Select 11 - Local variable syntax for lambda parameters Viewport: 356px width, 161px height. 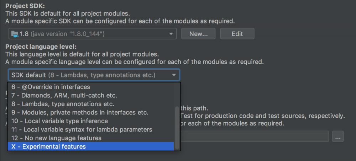click(82, 129)
